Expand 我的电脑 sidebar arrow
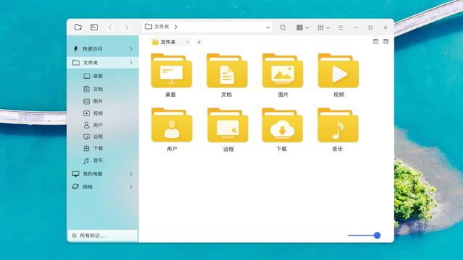This screenshot has height=260, width=463. pos(131,174)
